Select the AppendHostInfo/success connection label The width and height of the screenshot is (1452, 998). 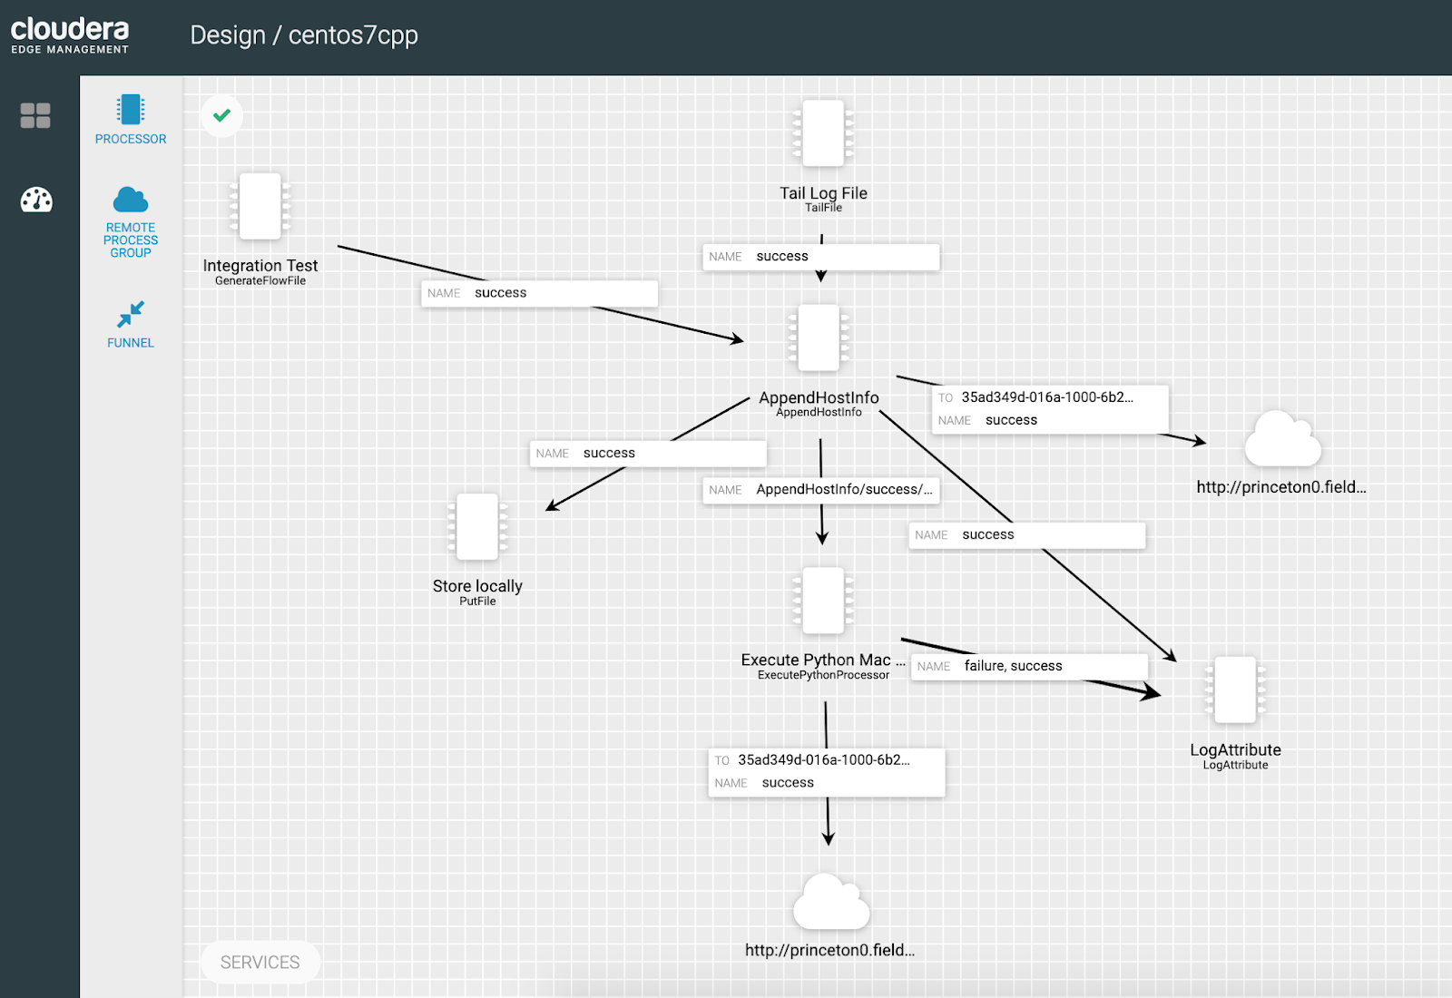pos(819,490)
